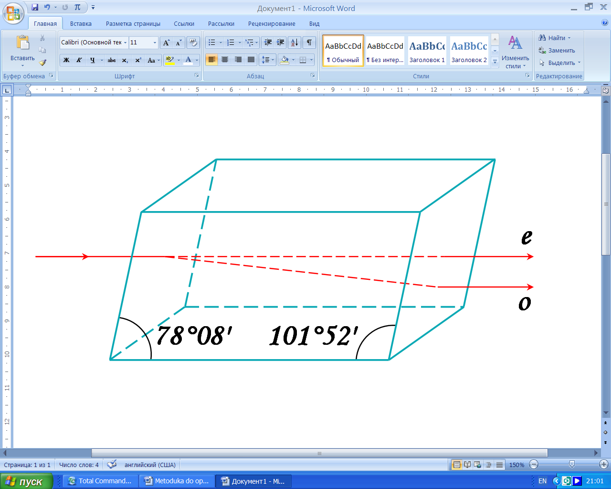Justify text alignment
Viewport: 611px width, 489px height.
[251, 60]
